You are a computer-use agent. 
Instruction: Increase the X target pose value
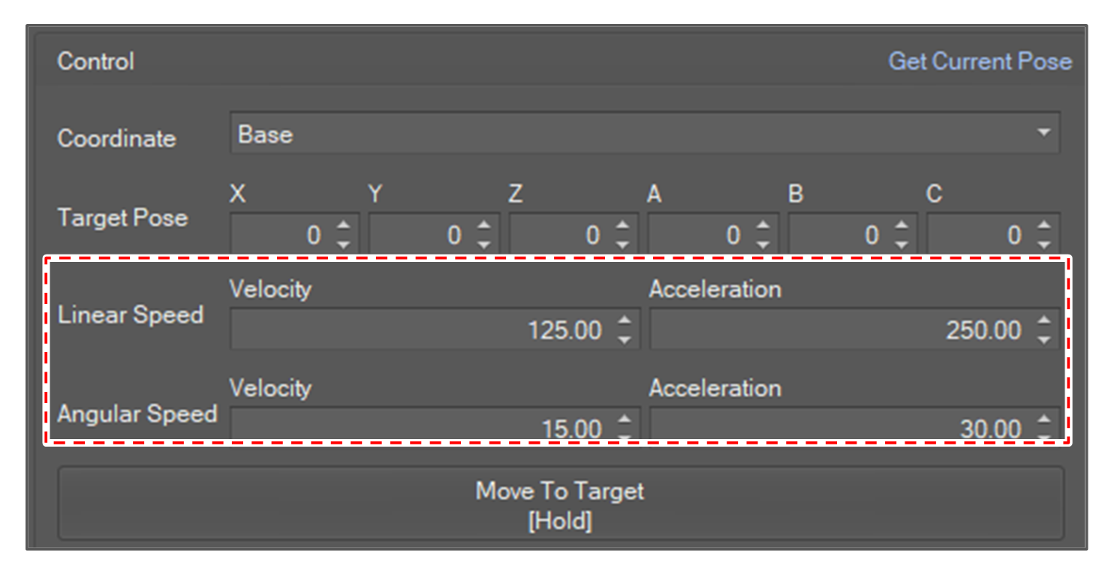(343, 225)
